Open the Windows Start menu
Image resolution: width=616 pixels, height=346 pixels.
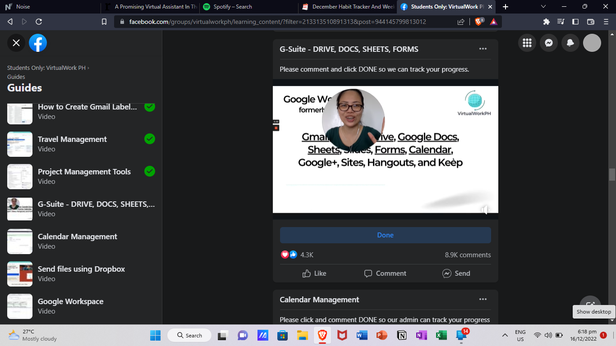click(x=155, y=335)
